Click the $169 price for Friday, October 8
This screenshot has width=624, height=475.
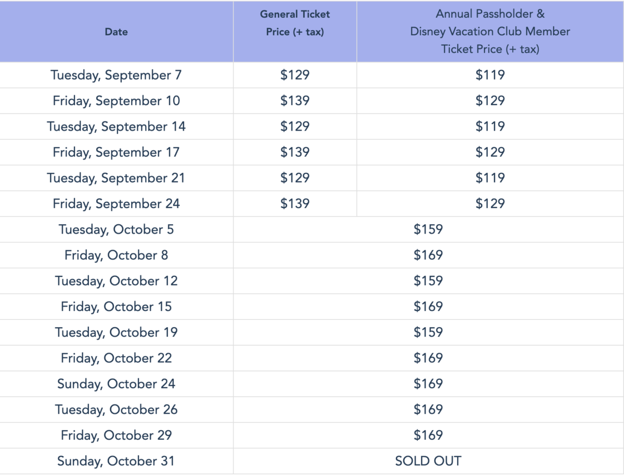428,255
